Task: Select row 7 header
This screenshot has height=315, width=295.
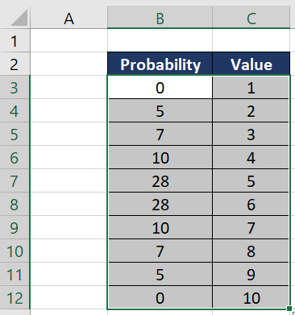Action: pyautogui.click(x=15, y=180)
